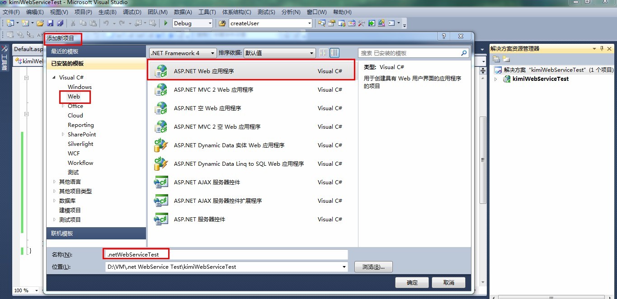Click the 浏览(B)... button

(x=373, y=266)
